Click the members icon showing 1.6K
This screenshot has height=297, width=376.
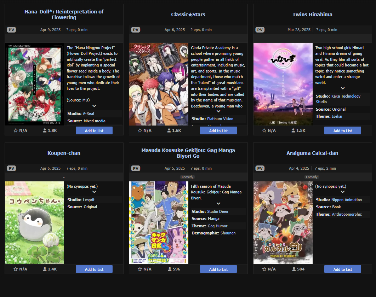pyautogui.click(x=169, y=130)
